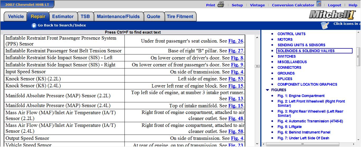Select Fig. 5: Liftgate in the figures list

(x=289, y=127)
